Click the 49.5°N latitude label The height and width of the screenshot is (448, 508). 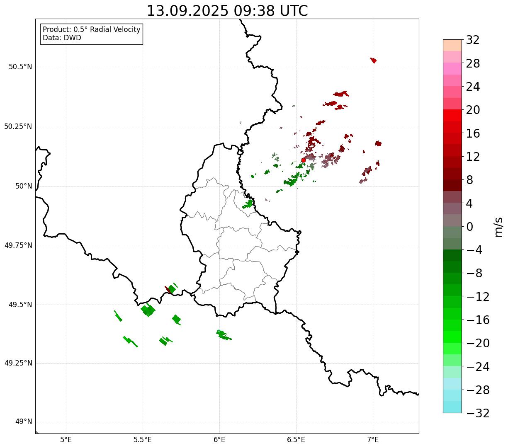tap(20, 305)
